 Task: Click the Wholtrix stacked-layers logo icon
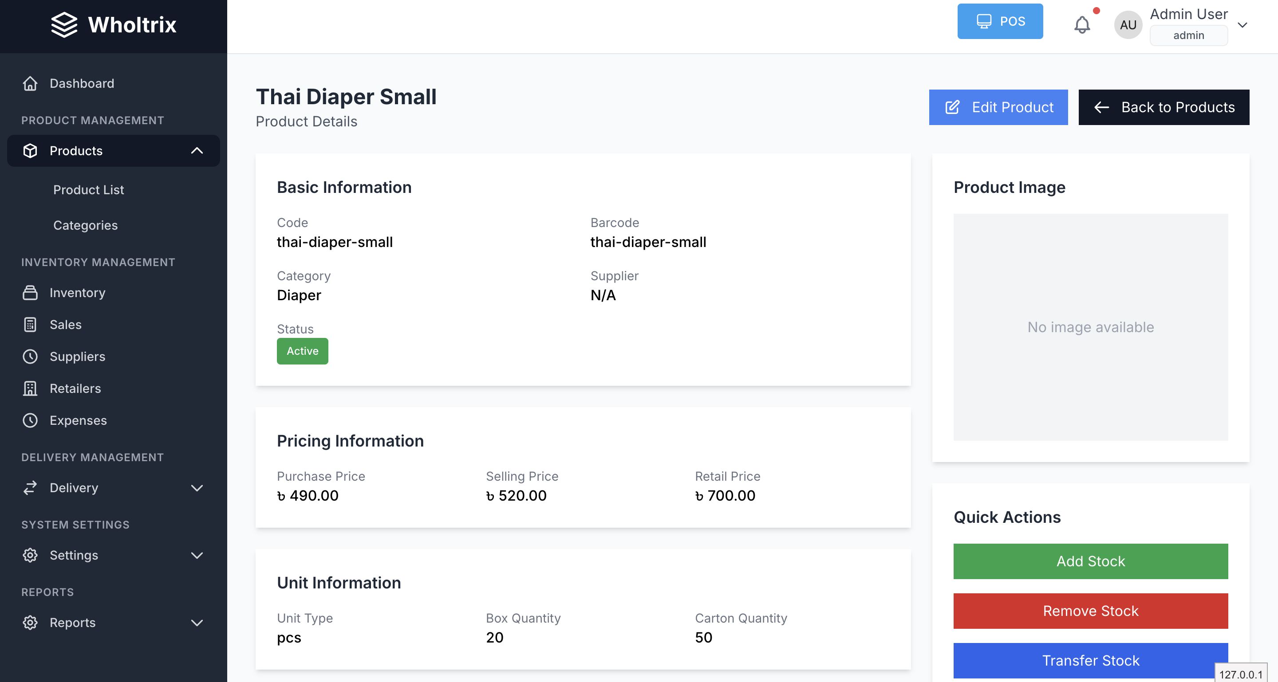tap(64, 25)
